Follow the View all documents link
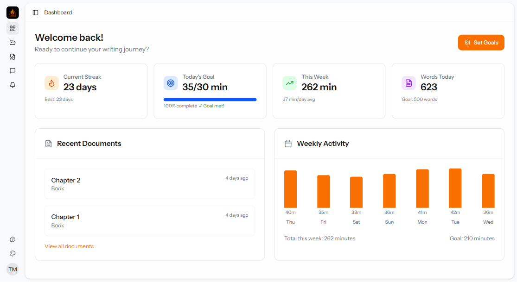Viewport: 517px width, 282px height. 69,246
